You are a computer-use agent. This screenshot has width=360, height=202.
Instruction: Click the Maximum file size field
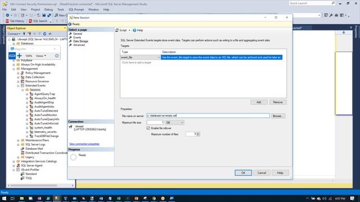155,122
